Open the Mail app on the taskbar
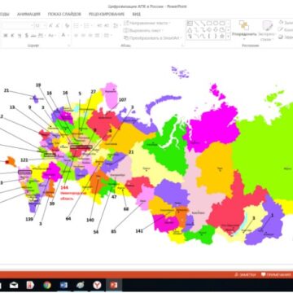This screenshot has height=293, width=293. tap(14, 285)
